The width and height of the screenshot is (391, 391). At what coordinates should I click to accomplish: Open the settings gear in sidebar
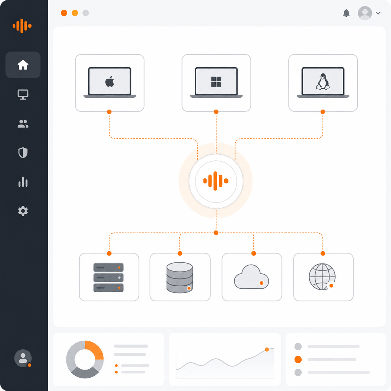click(23, 211)
